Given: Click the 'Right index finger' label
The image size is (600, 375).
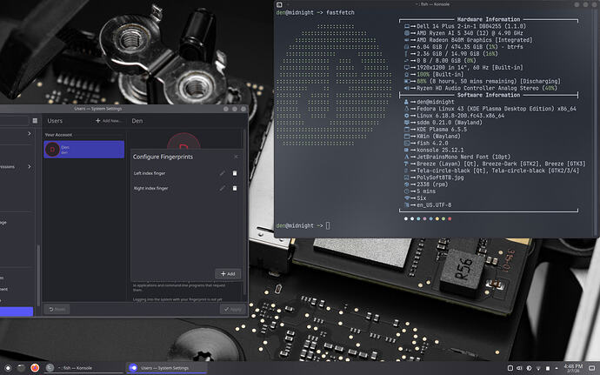Looking at the screenshot, I should pyautogui.click(x=150, y=188).
